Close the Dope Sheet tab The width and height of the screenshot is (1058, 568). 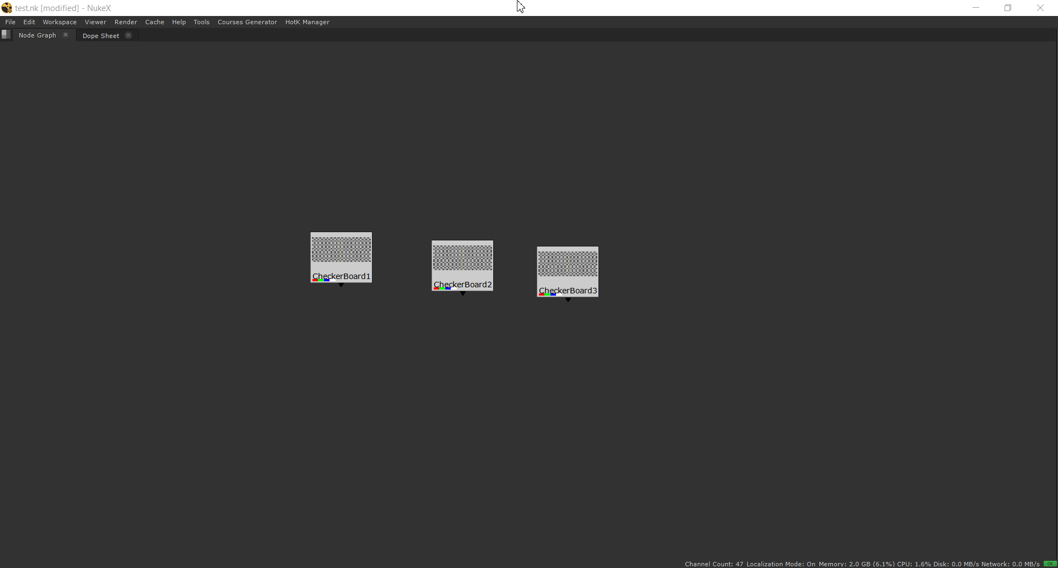pos(128,35)
